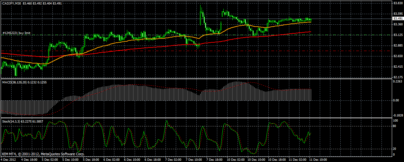Viewport: 404px width, 162px height.
Task: Click the 6 Dec 10:00 time label
Action: [x=132, y=159]
